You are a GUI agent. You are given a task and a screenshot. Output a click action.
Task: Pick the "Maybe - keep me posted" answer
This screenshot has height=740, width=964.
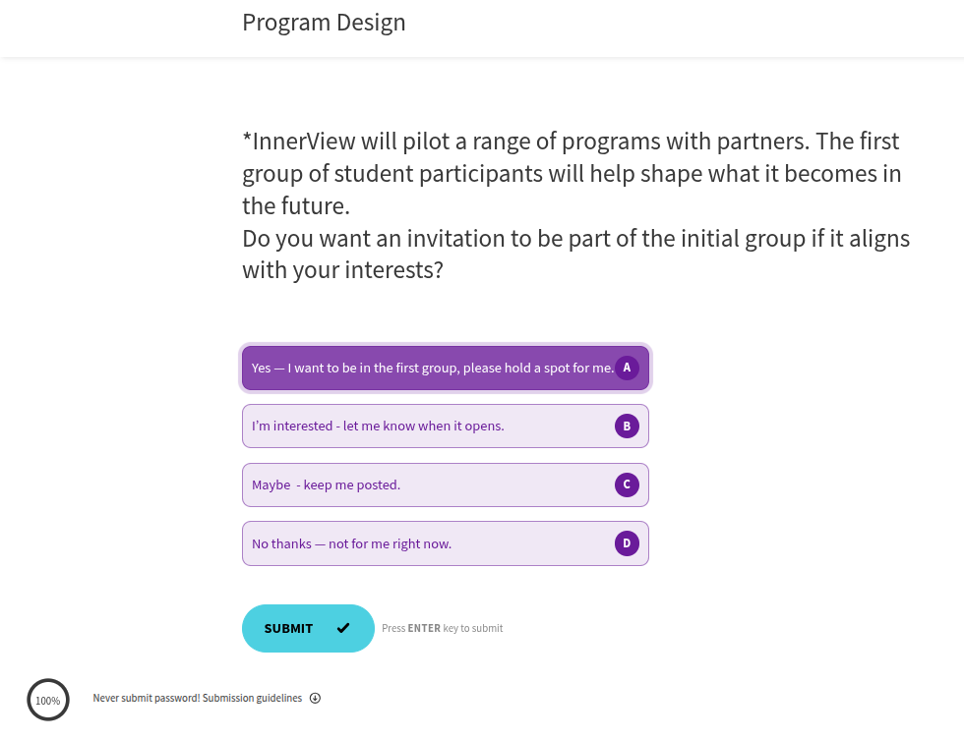coord(326,484)
